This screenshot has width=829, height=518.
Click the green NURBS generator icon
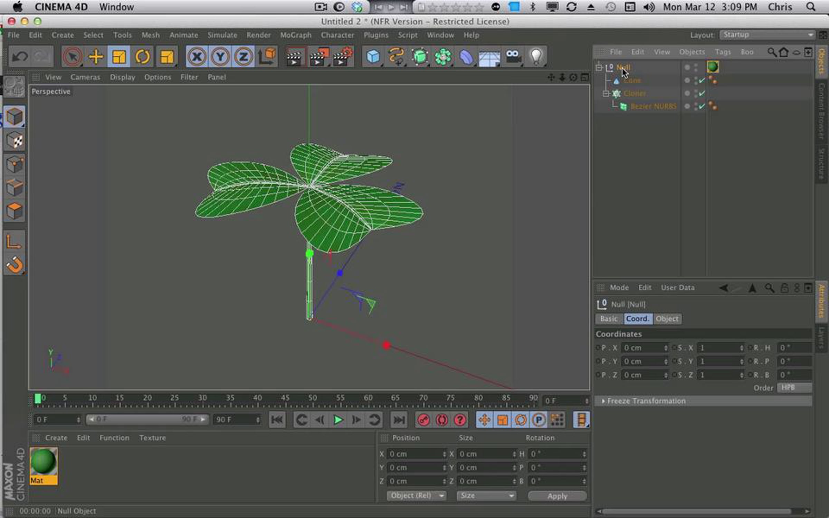420,56
